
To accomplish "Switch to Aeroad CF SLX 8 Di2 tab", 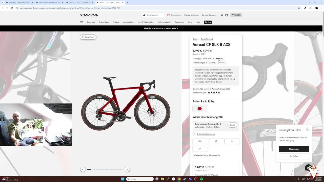I will (80, 3).
